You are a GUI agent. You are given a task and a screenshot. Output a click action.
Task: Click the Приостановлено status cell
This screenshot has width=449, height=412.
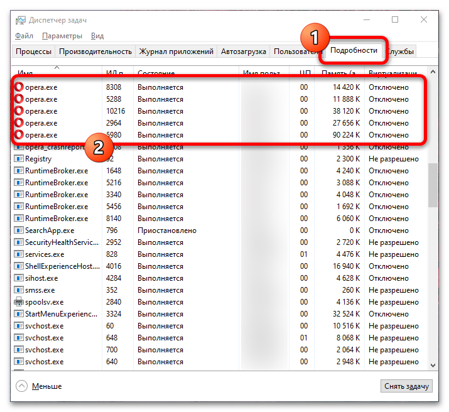coord(167,230)
